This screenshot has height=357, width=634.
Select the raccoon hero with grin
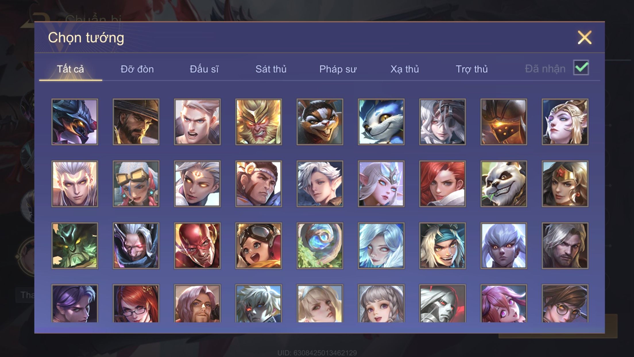(320, 122)
